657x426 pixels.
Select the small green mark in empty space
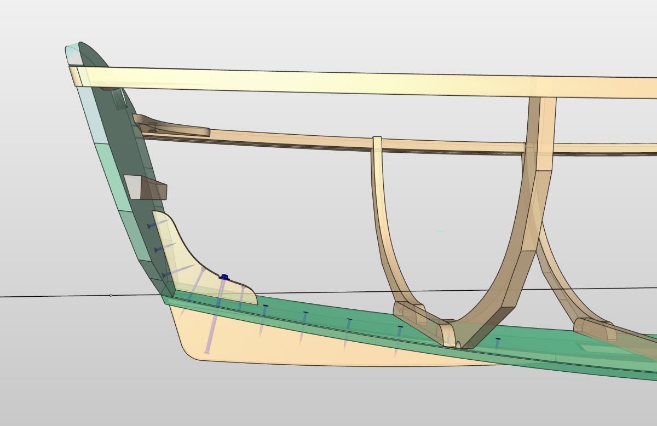pyautogui.click(x=441, y=232)
